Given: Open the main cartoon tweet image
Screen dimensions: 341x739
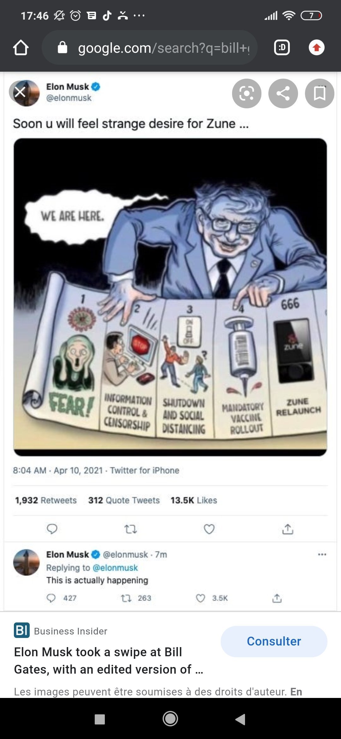Looking at the screenshot, I should tap(170, 297).
